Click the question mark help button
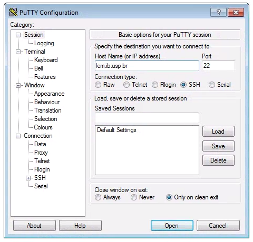The width and height of the screenshot is (253, 242). [x=218, y=12]
